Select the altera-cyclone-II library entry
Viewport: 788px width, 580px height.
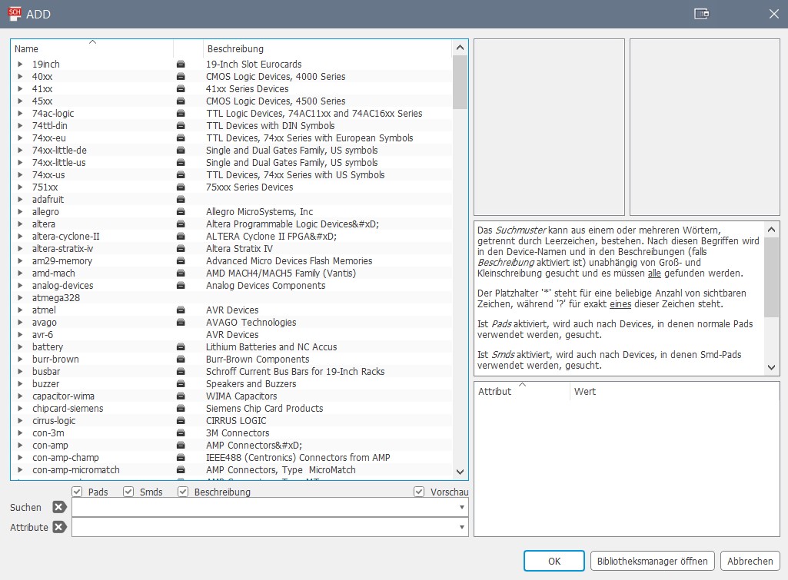click(x=66, y=237)
